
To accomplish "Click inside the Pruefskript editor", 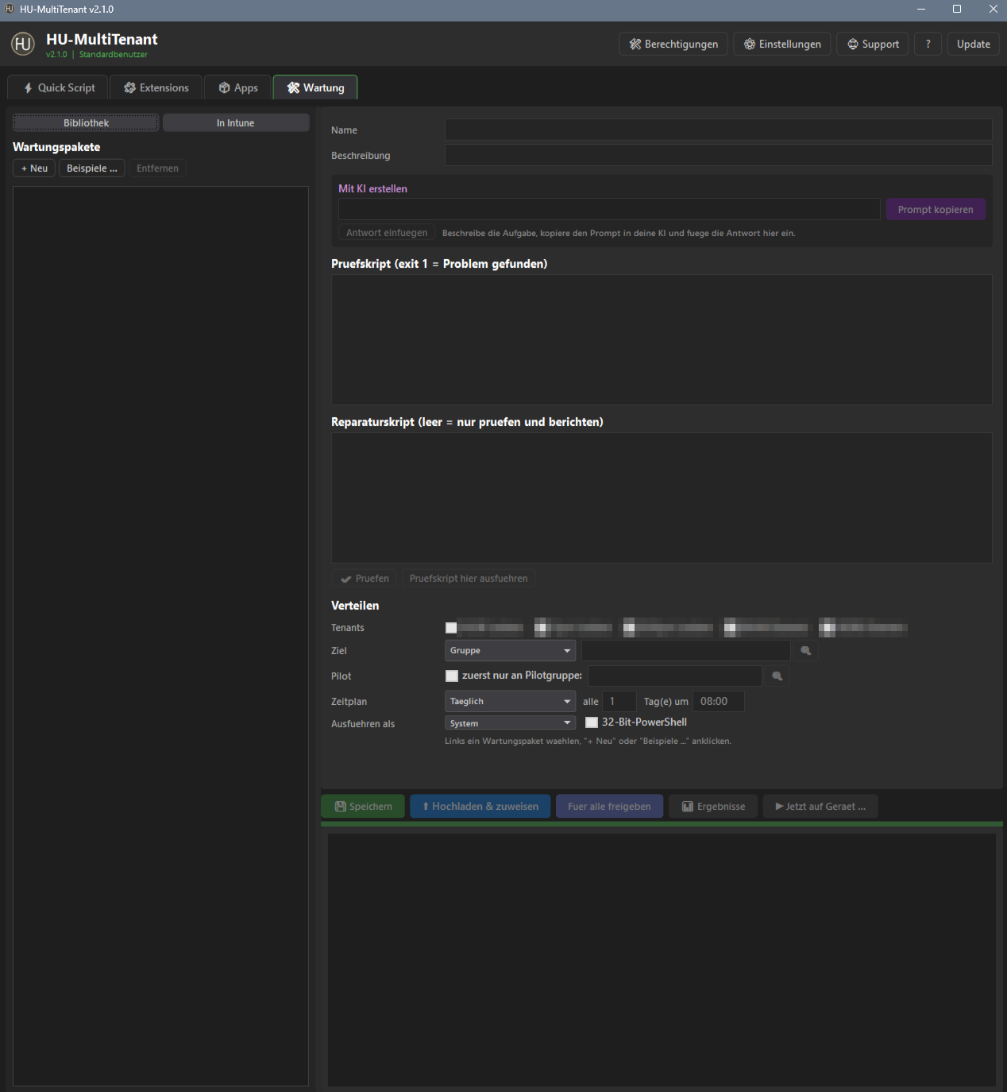I will click(x=662, y=340).
